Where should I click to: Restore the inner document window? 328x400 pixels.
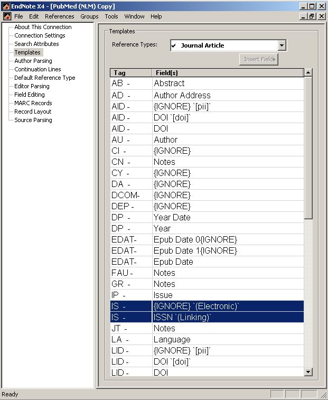[312, 16]
